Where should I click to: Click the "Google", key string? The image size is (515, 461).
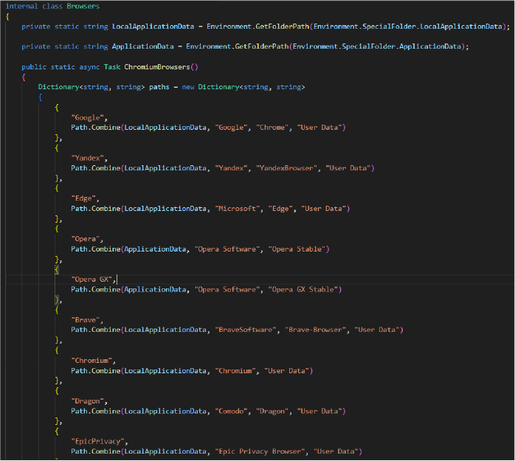(89, 117)
